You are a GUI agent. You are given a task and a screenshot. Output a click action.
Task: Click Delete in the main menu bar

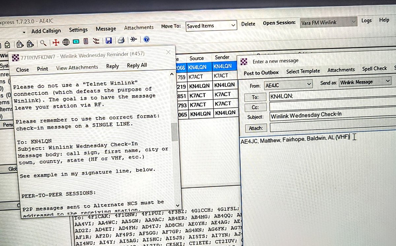[248, 24]
